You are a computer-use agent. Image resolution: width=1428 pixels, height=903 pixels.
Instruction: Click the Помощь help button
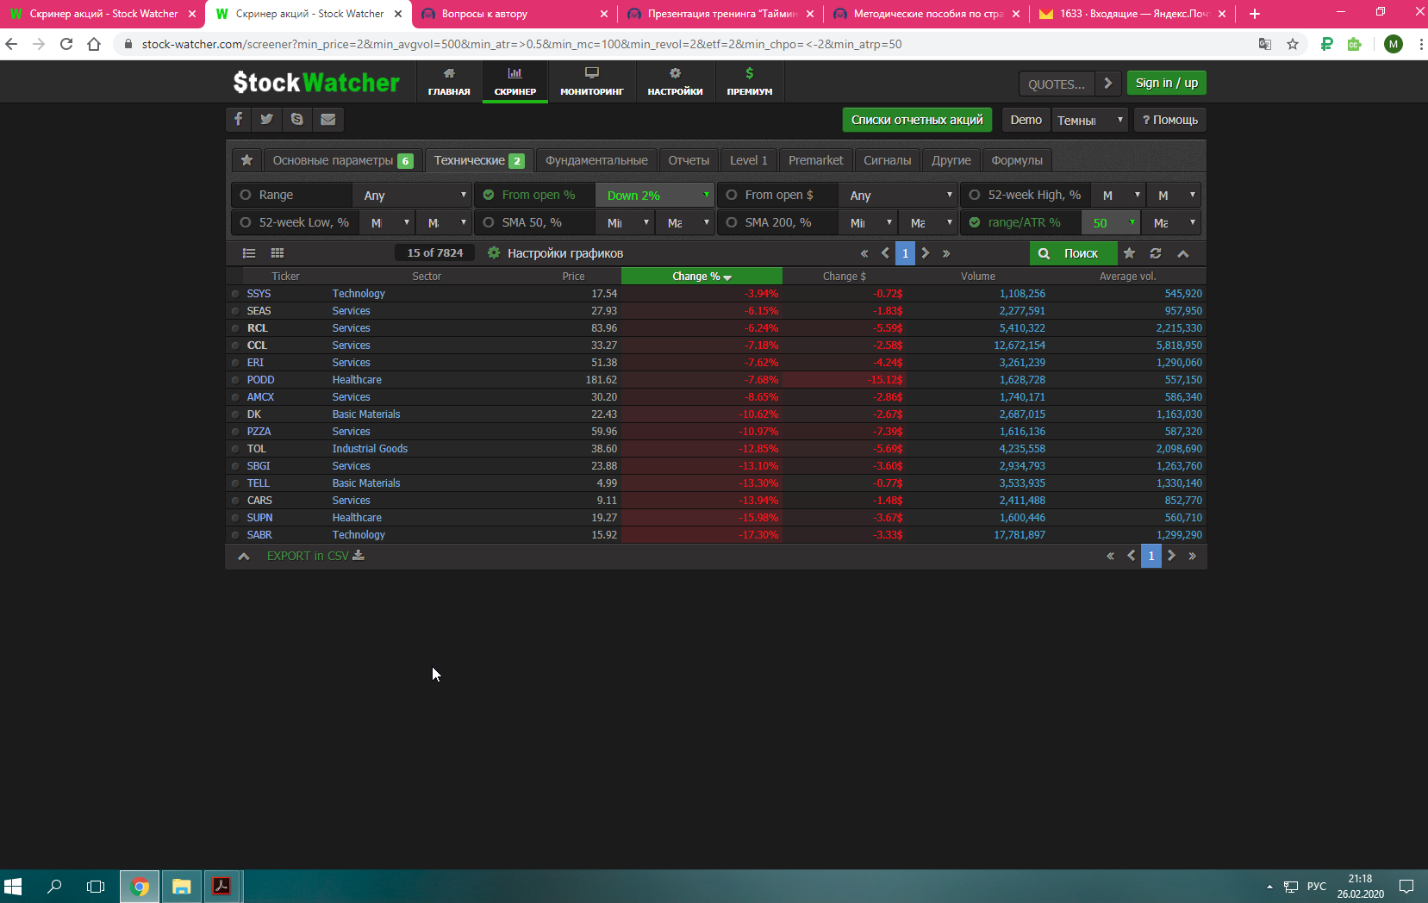pos(1170,120)
